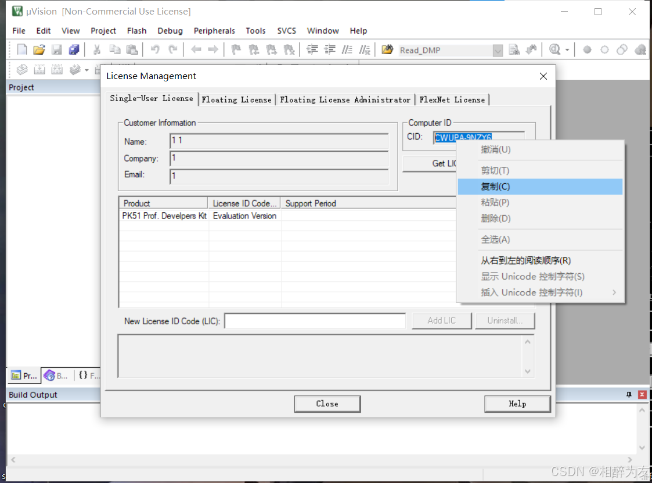Image resolution: width=652 pixels, height=483 pixels.
Task: Click the Next Bookmark icon
Action: click(271, 50)
